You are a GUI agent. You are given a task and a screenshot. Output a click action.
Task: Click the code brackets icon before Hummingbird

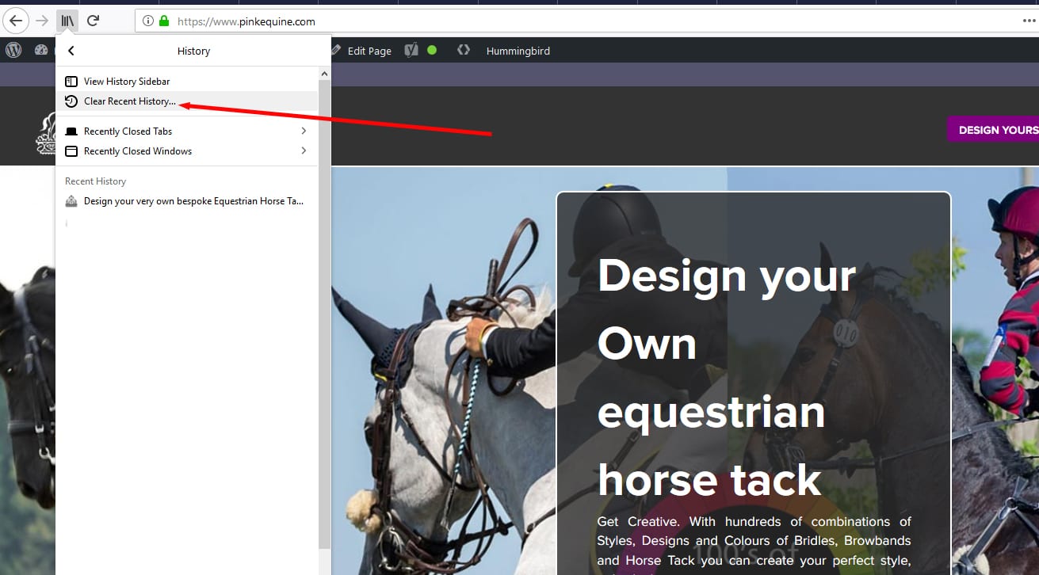click(x=464, y=50)
